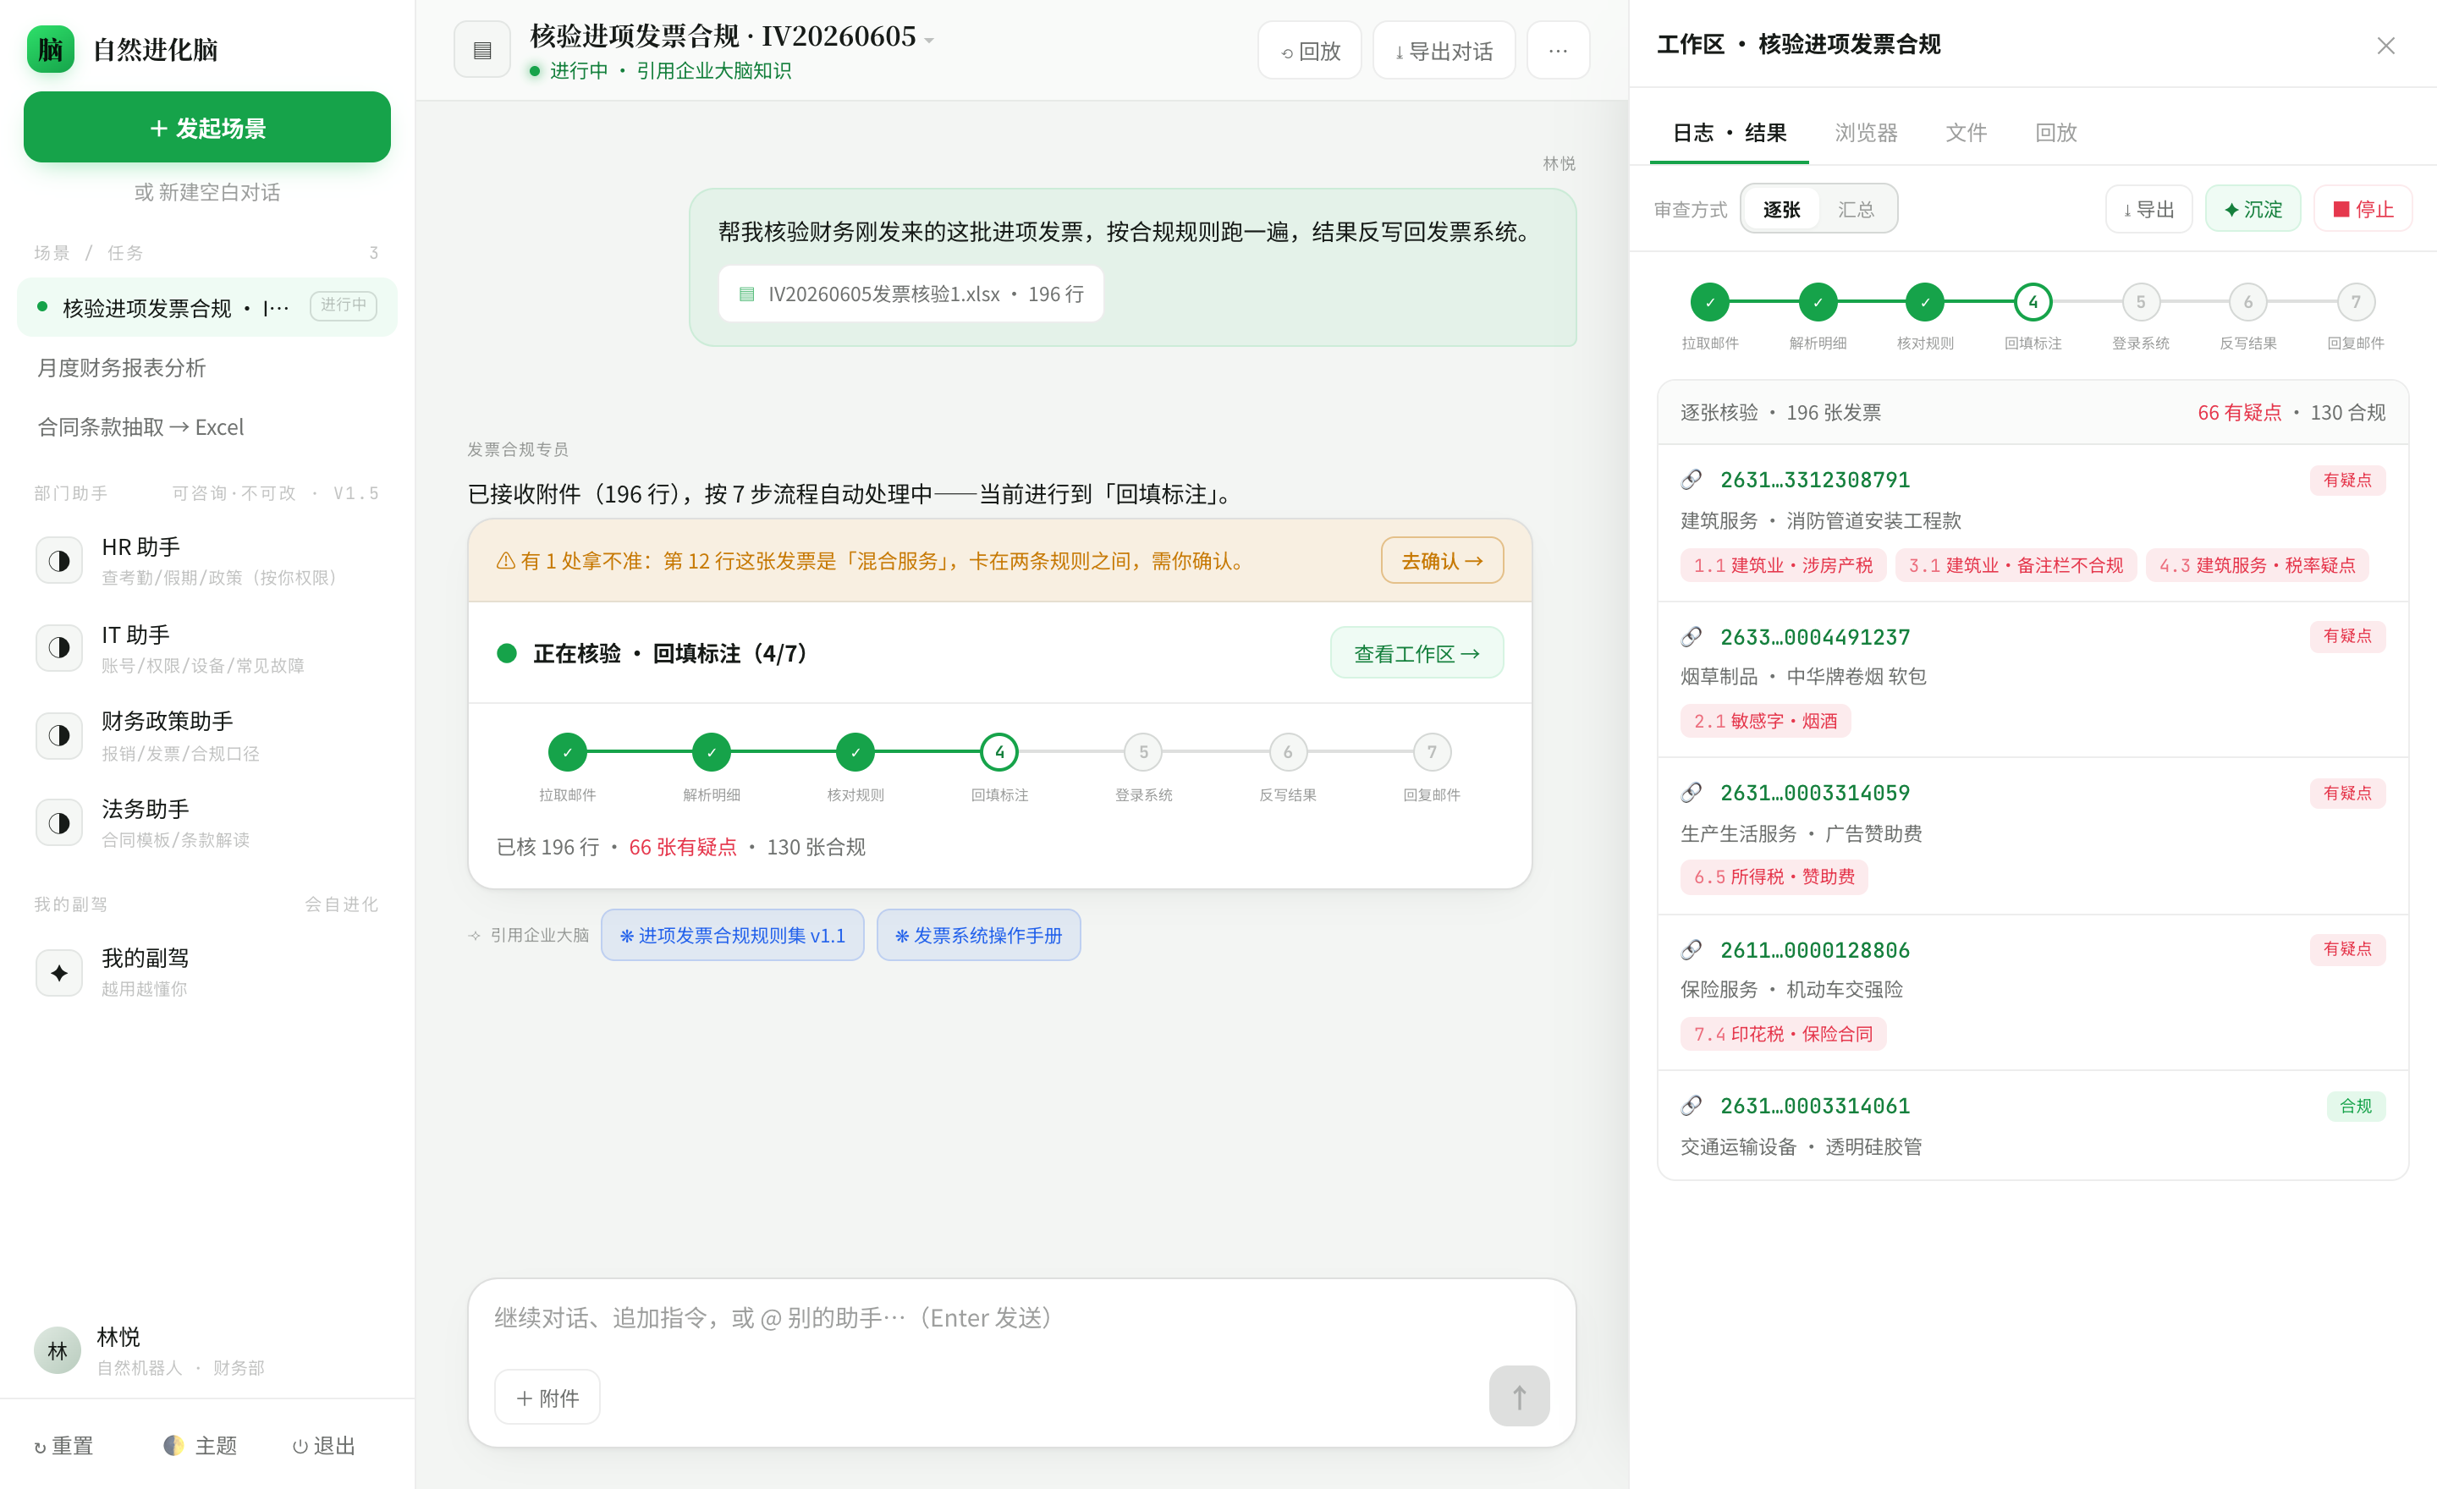The image size is (2437, 1489).
Task: Click workspace 导出 button
Action: coord(2149,210)
